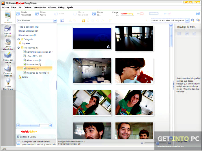Click the Álbum nuevo icon
The height and width of the screenshot is (151, 202).
coord(37,14)
